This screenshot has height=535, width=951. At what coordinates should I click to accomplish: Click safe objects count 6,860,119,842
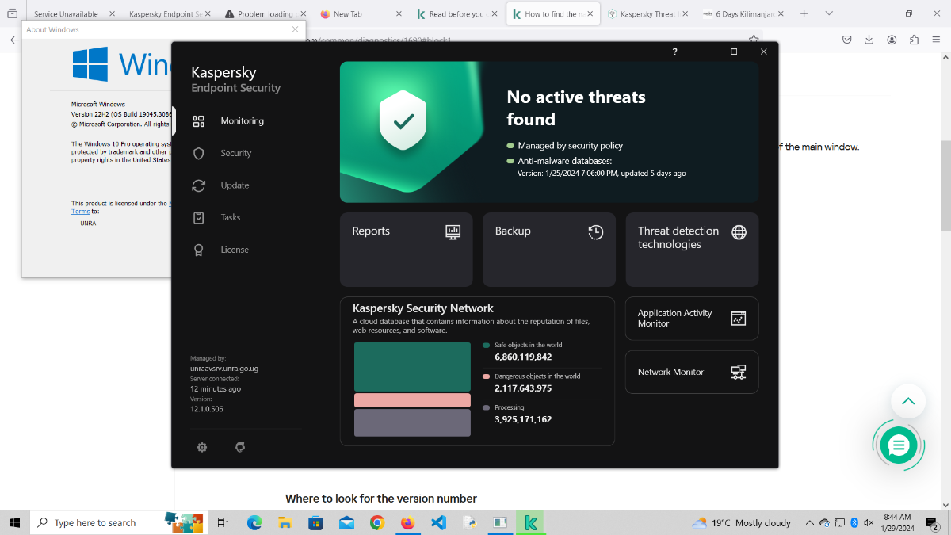point(523,357)
